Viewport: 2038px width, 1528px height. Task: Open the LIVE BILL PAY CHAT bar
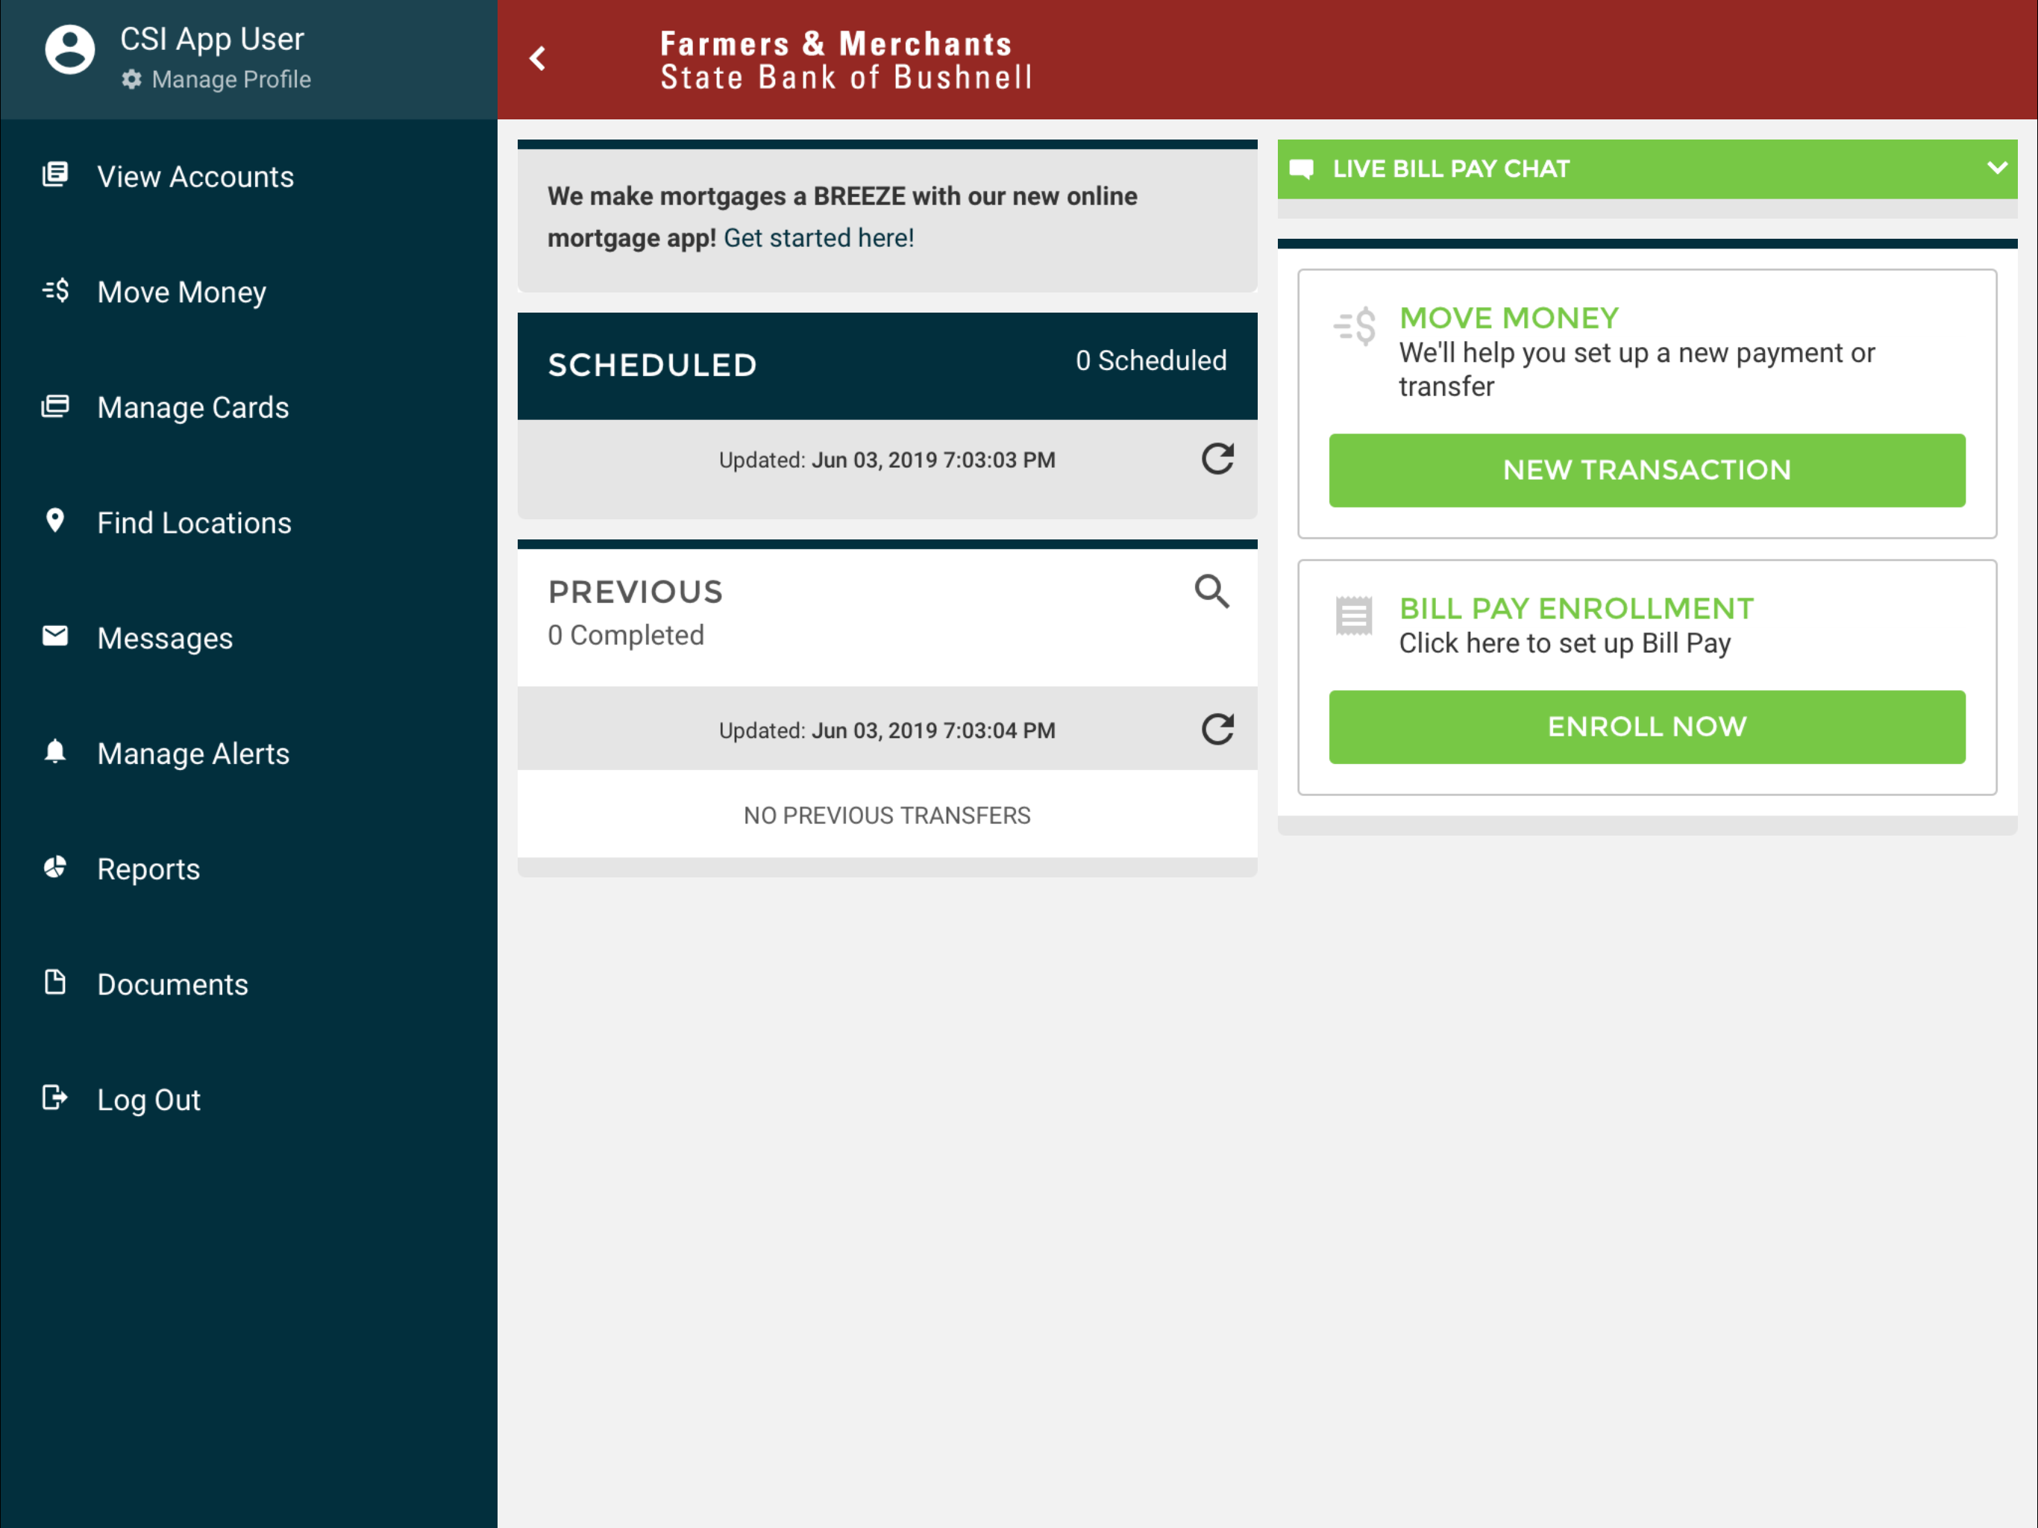(x=1647, y=169)
